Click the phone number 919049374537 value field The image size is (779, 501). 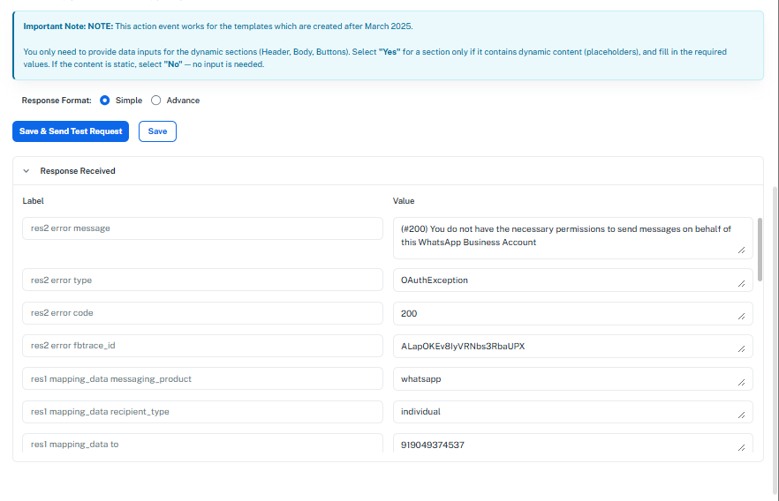click(x=565, y=445)
